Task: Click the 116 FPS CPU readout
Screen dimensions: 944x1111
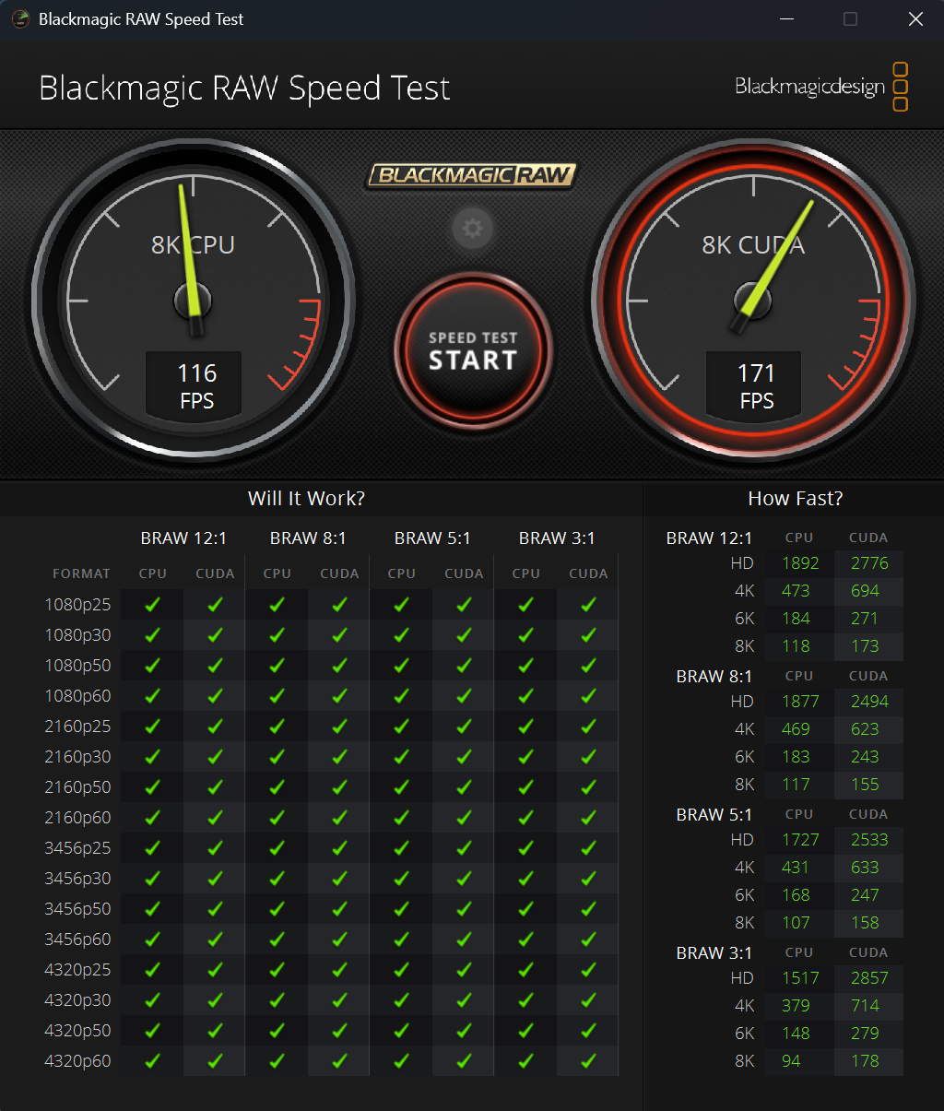Action: [196, 385]
